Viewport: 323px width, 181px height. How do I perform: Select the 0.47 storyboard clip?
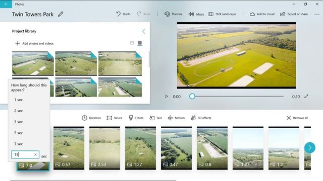(176, 148)
